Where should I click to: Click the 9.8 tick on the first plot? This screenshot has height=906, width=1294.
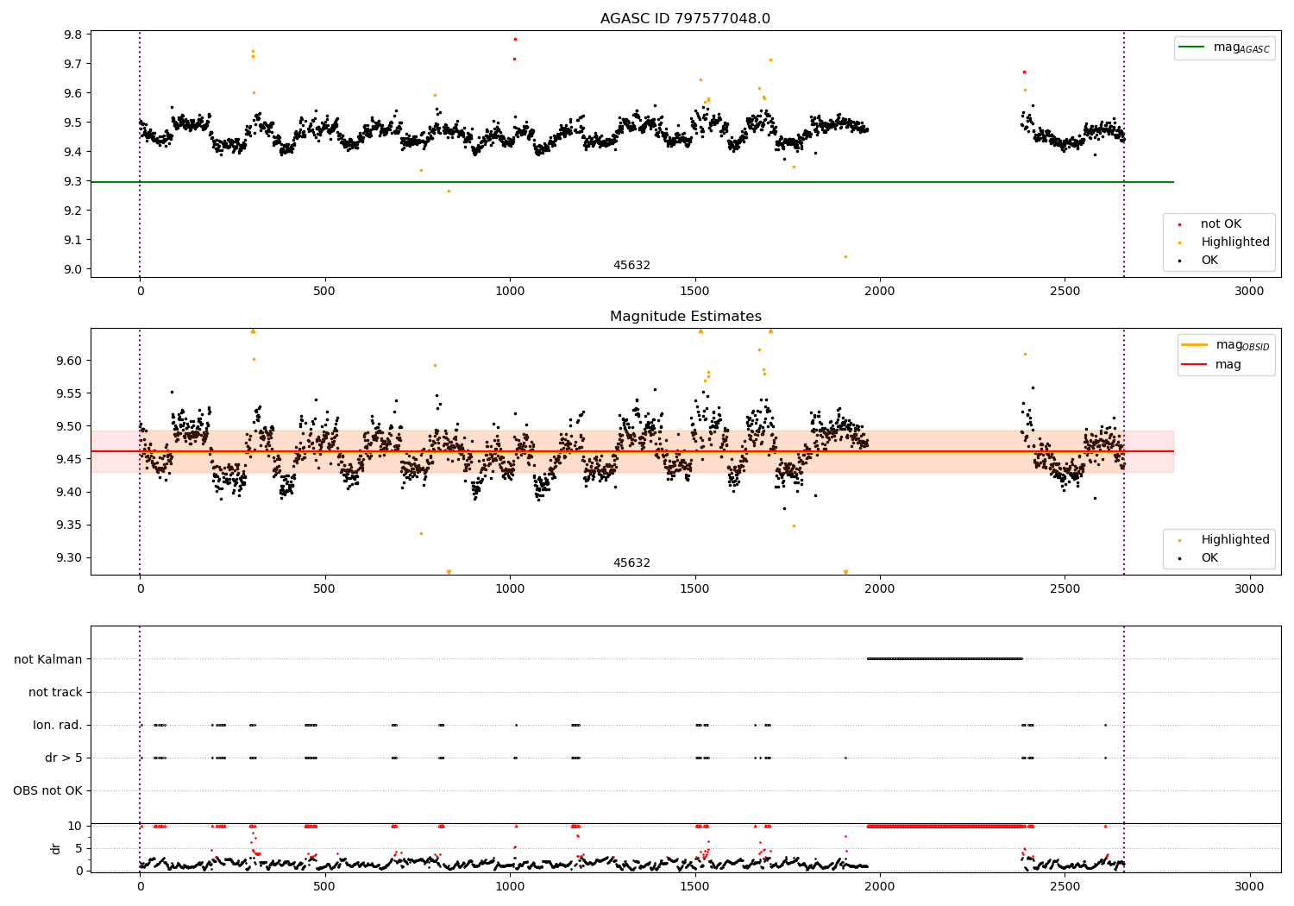(73, 35)
